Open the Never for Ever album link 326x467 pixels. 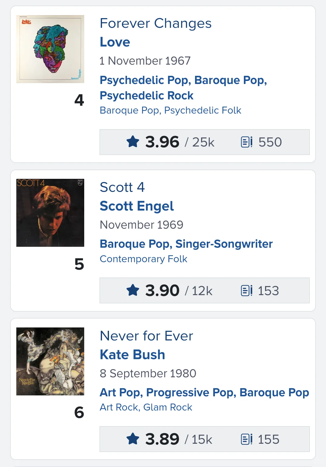146,336
